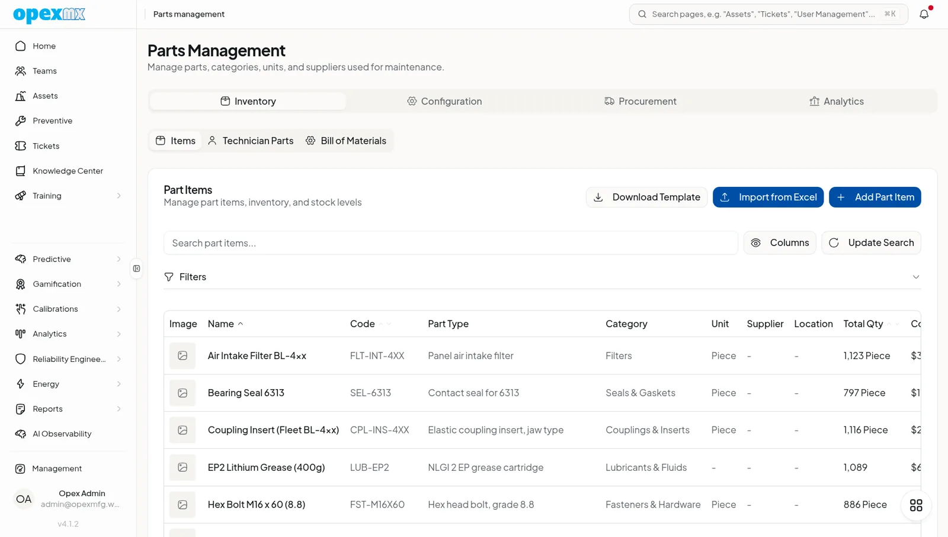Click the opexmx logo
This screenshot has width=948, height=537.
click(49, 14)
